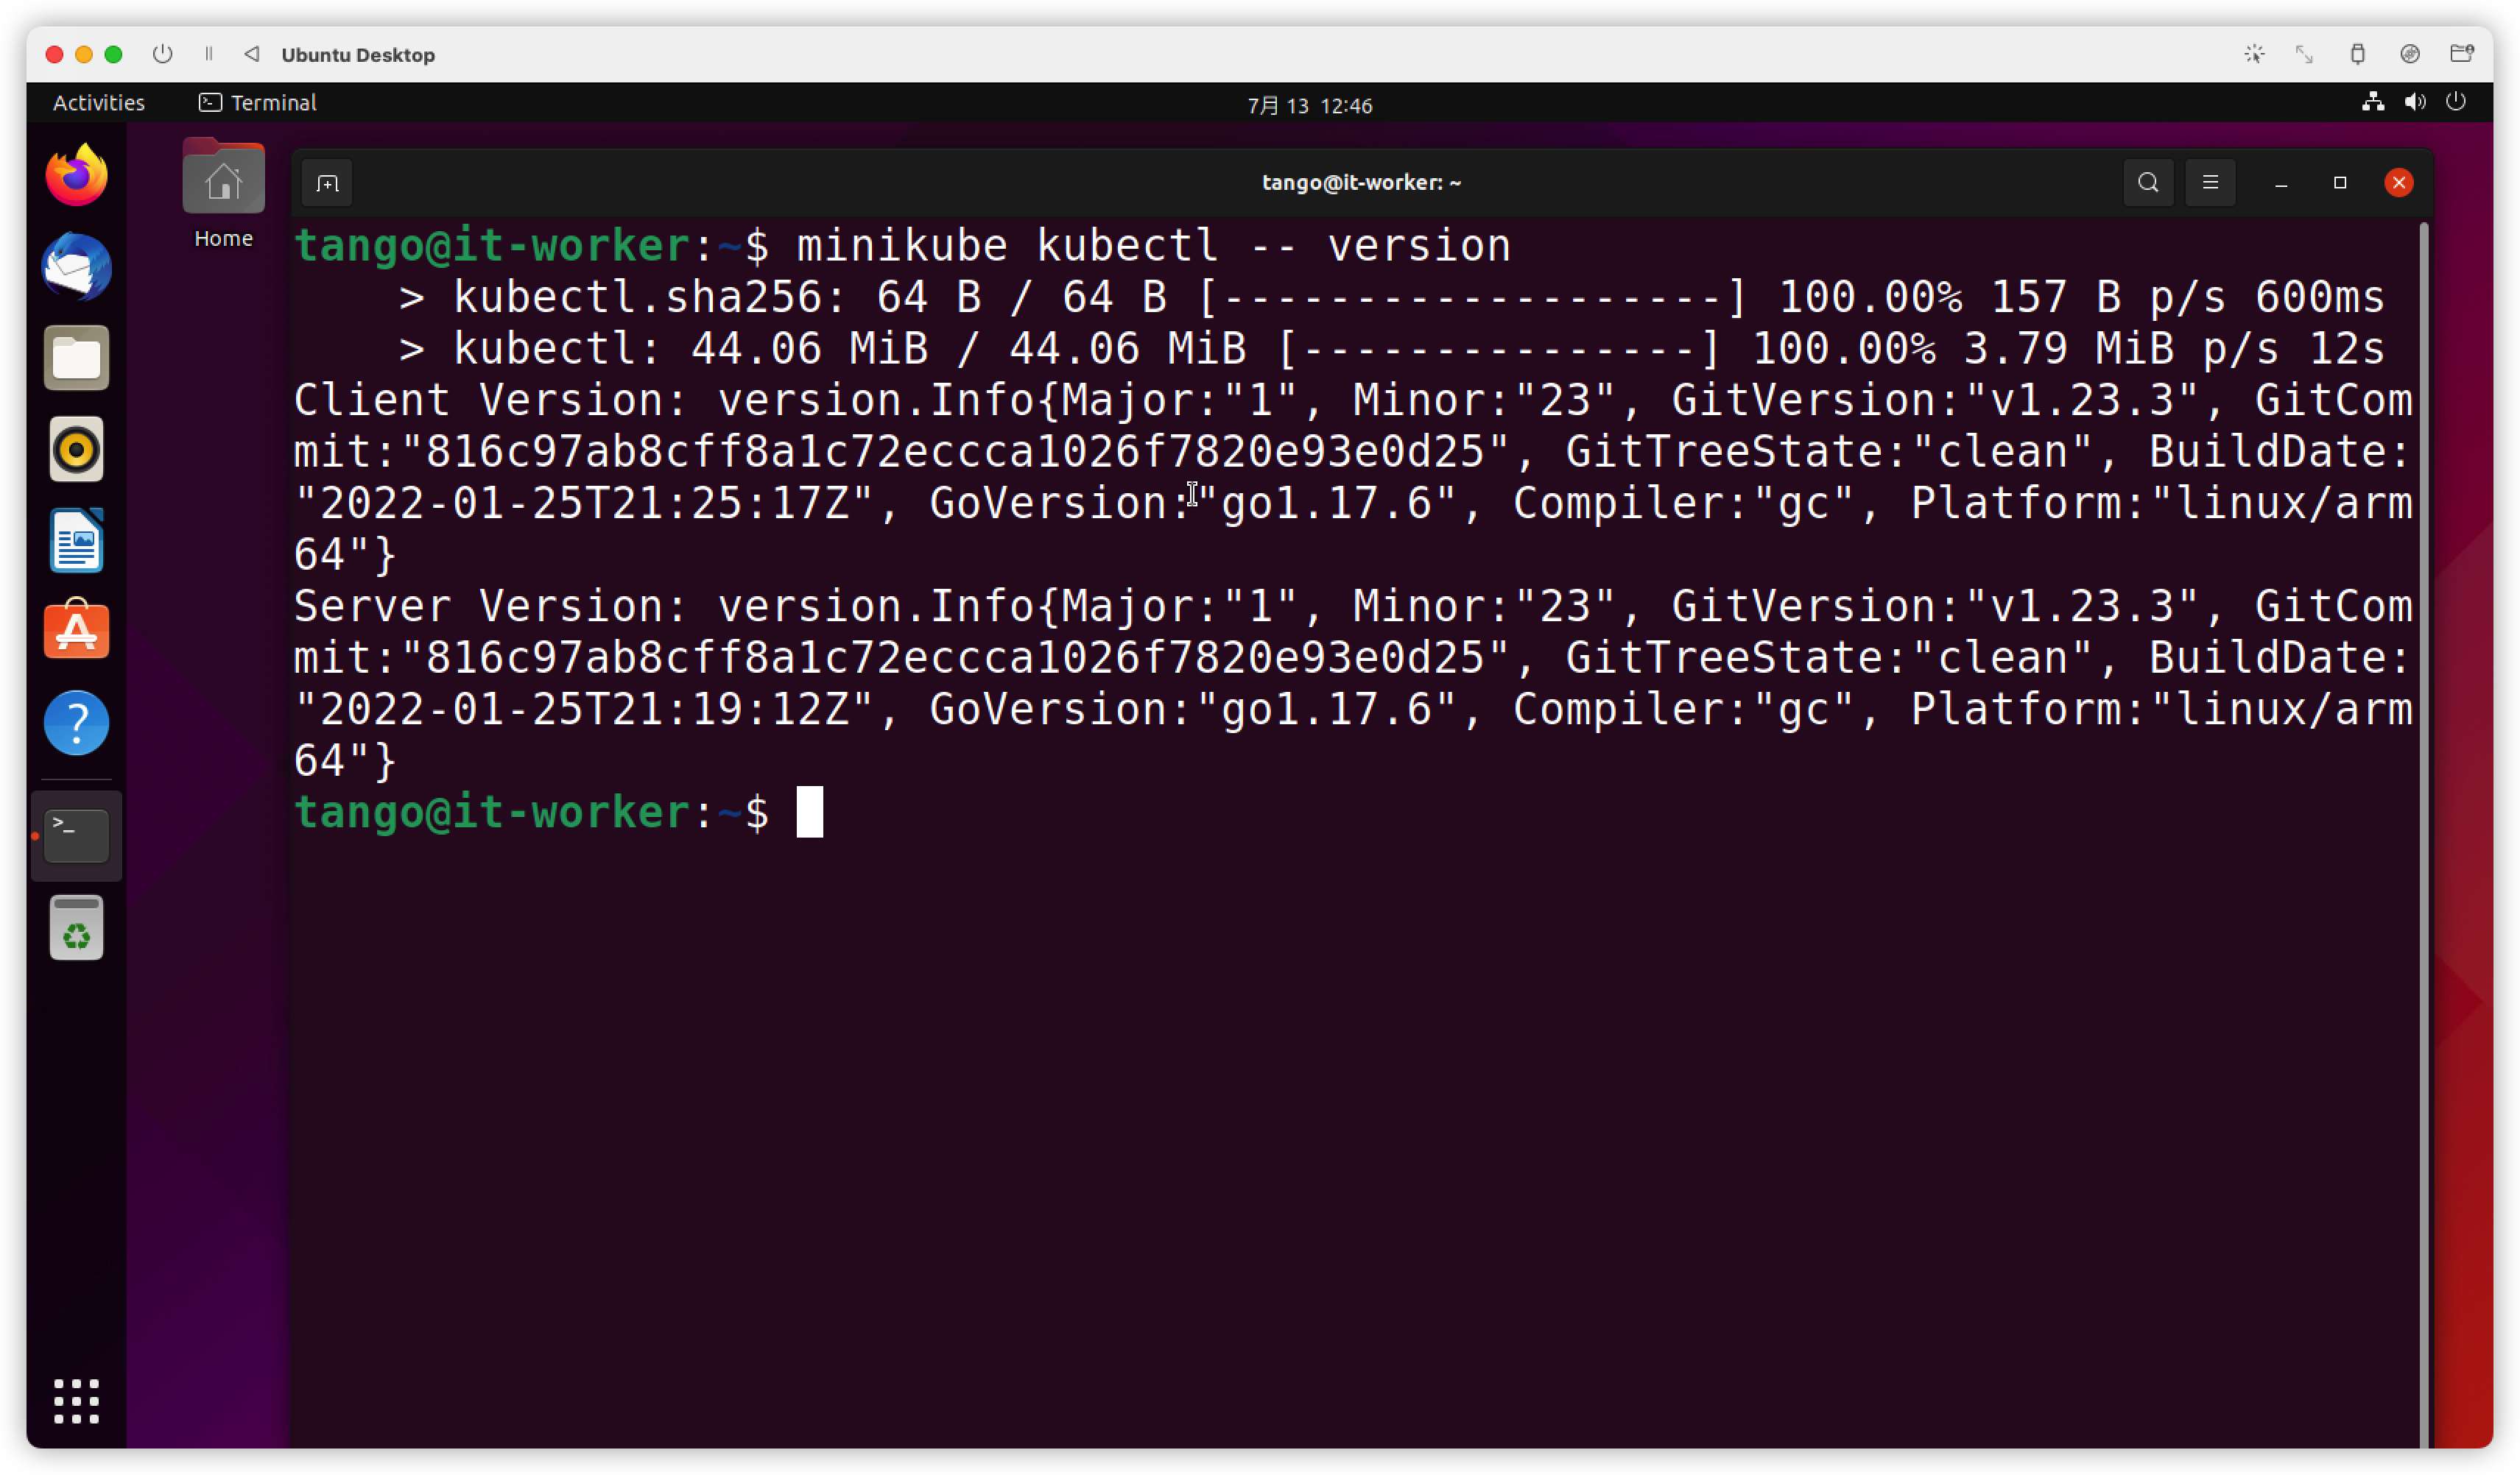The height and width of the screenshot is (1475, 2520).
Task: Open the terminal hamburger menu
Action: (2210, 183)
